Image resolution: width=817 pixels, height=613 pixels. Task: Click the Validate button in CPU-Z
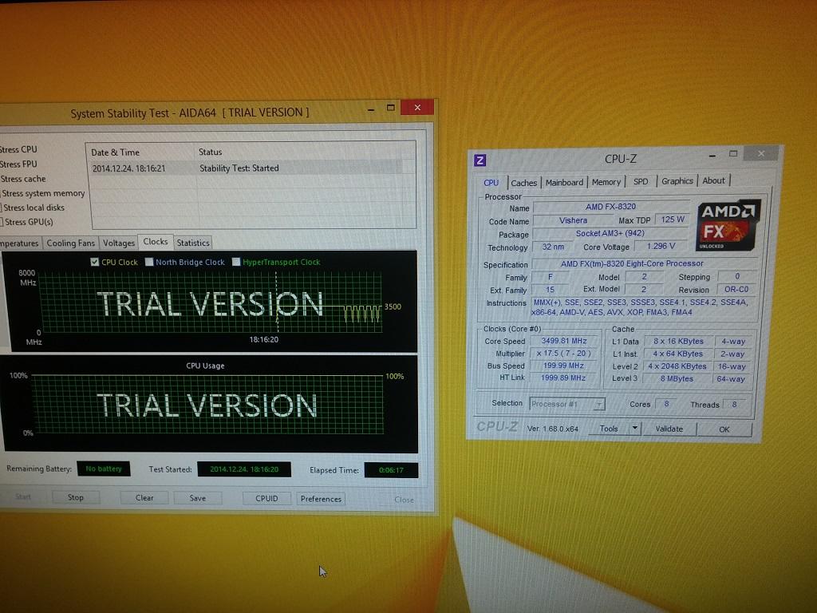pyautogui.click(x=669, y=429)
